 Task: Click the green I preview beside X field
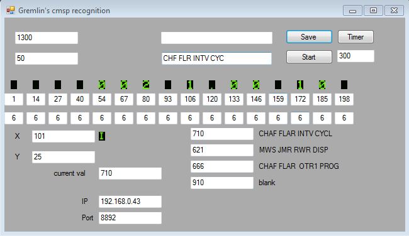(102, 136)
